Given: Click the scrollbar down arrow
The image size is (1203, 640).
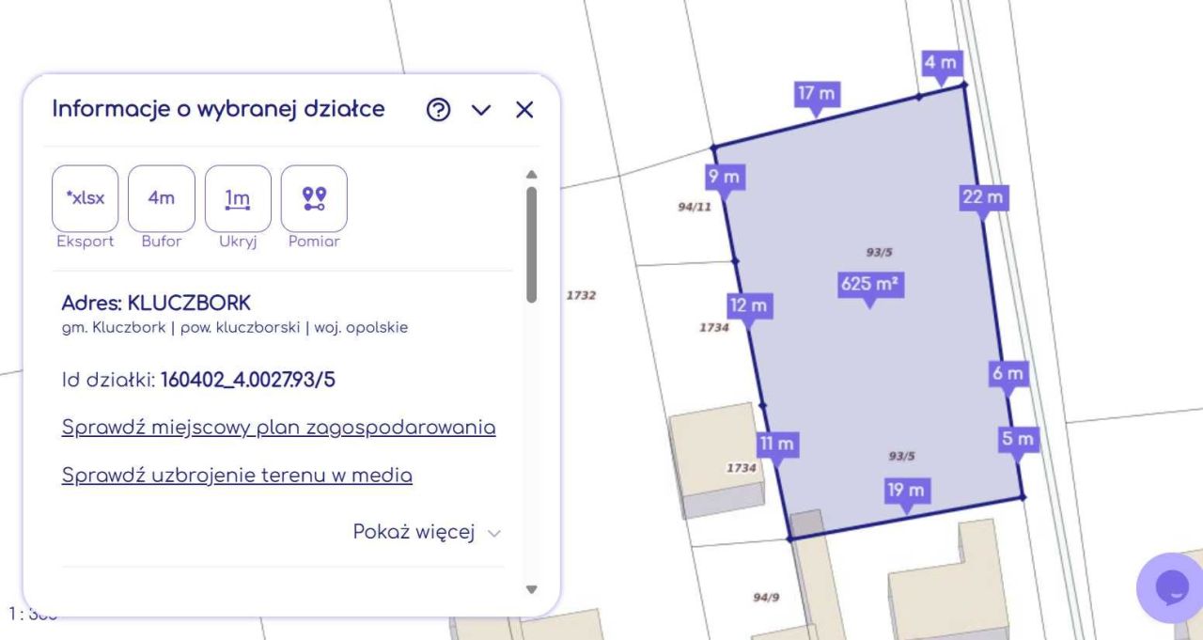Looking at the screenshot, I should (x=532, y=590).
